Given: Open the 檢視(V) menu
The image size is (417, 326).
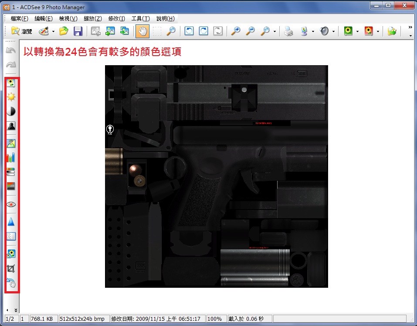Looking at the screenshot, I should pyautogui.click(x=68, y=19).
